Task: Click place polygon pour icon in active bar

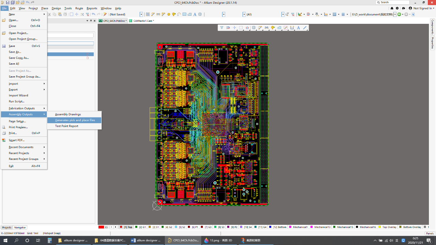Action: pos(279,28)
